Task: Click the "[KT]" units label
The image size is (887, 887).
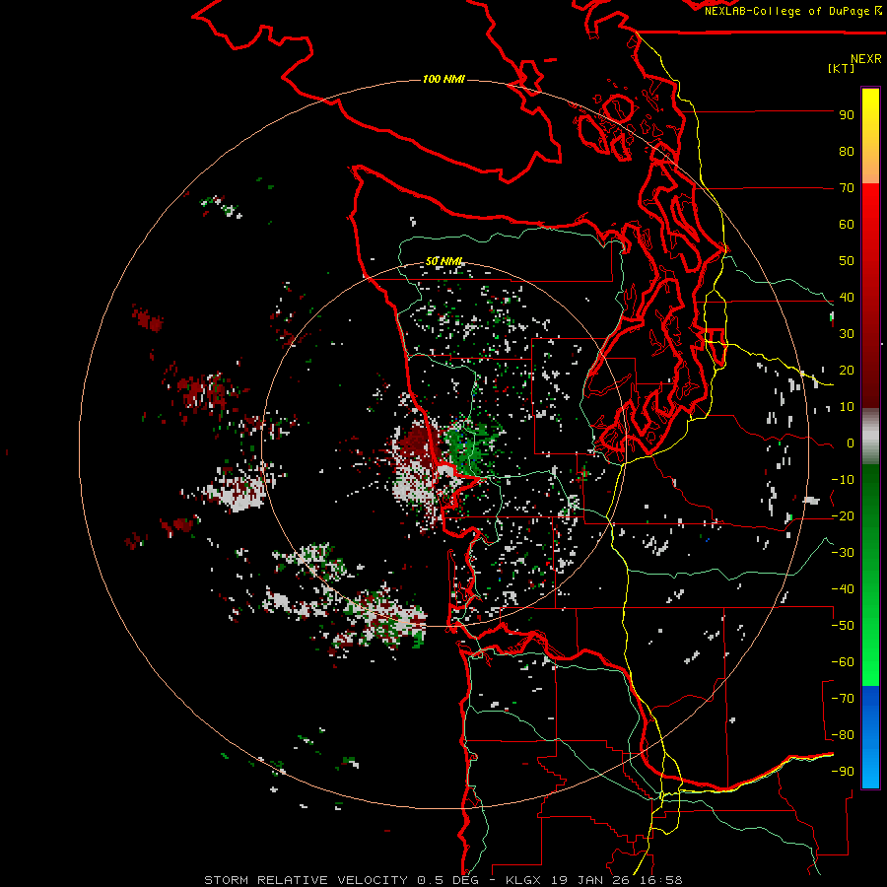Action: click(x=841, y=68)
